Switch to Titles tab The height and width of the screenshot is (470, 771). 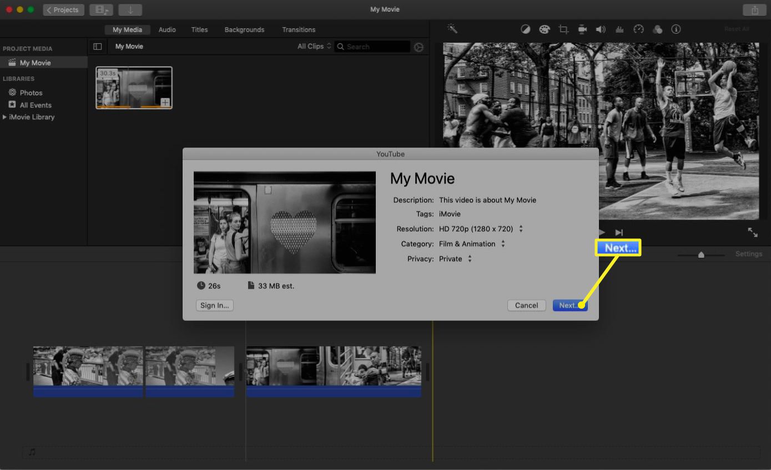pyautogui.click(x=199, y=30)
